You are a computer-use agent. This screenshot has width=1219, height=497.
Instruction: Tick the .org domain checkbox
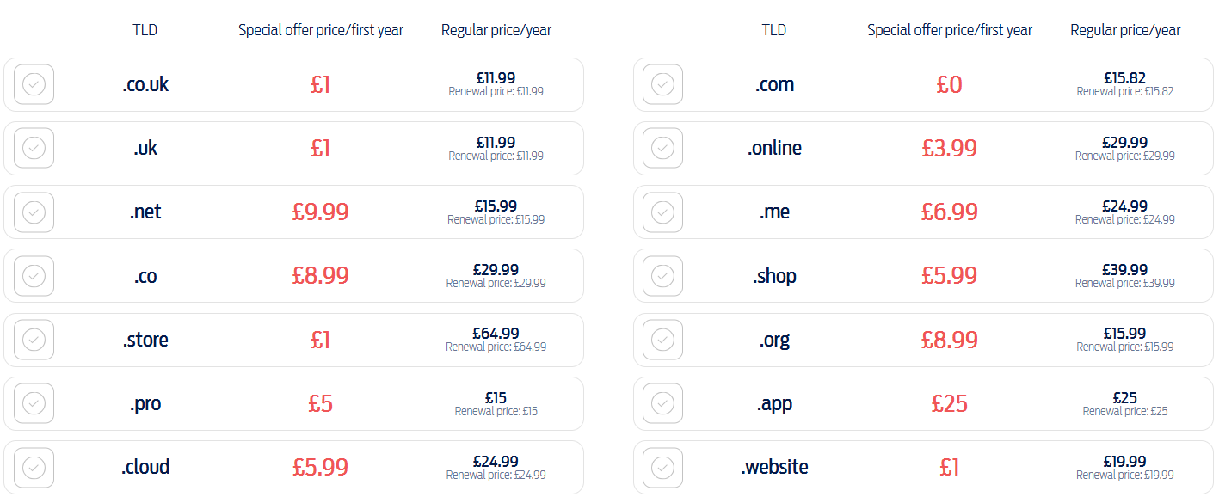point(662,340)
